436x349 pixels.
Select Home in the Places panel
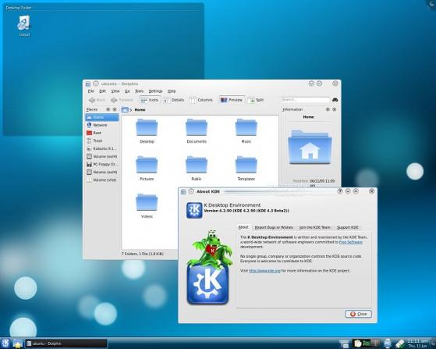(102, 117)
